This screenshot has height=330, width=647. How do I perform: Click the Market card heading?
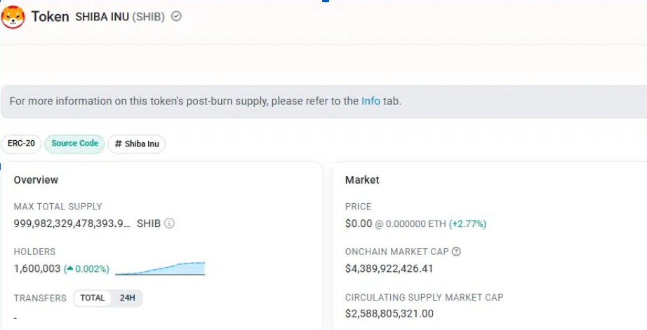point(362,179)
